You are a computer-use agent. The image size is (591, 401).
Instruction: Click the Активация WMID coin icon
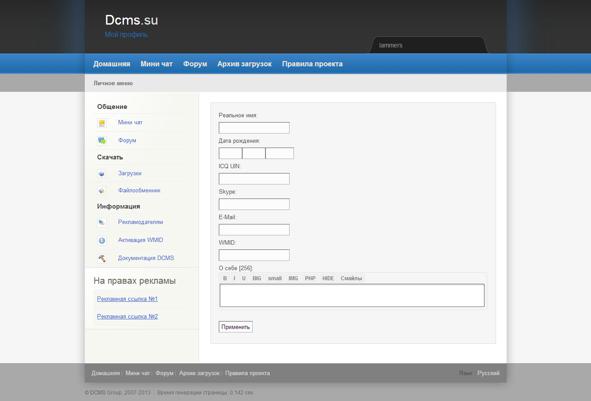pyautogui.click(x=102, y=241)
